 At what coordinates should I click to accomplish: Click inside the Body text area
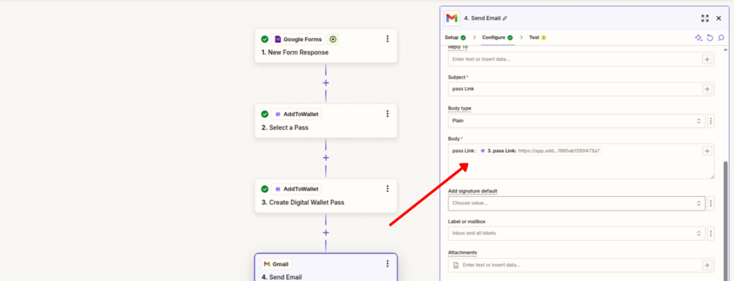581,162
